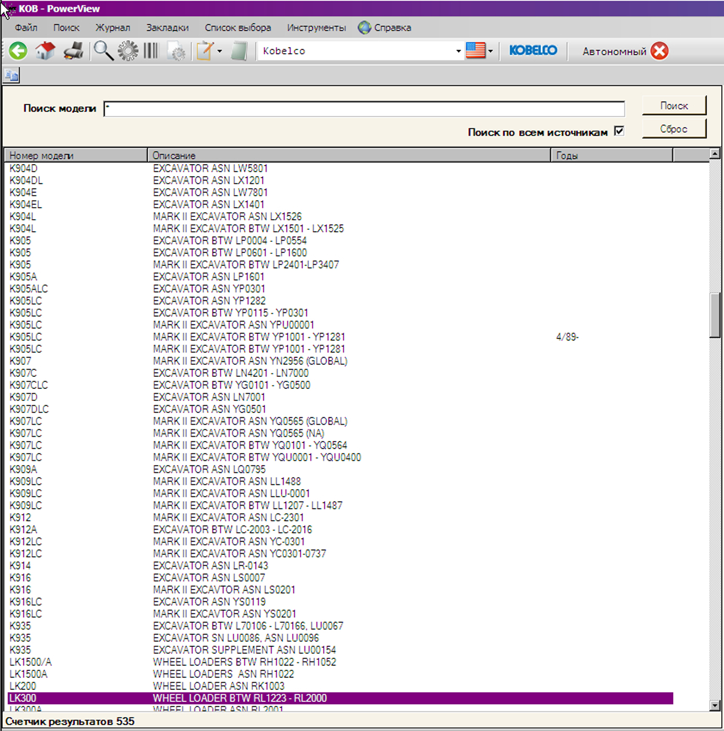The width and height of the screenshot is (724, 731).
Task: Click the green back arrow icon
Action: [18, 51]
